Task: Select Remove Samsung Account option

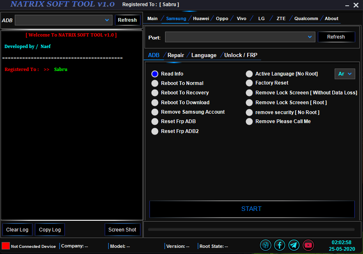Action: point(155,112)
